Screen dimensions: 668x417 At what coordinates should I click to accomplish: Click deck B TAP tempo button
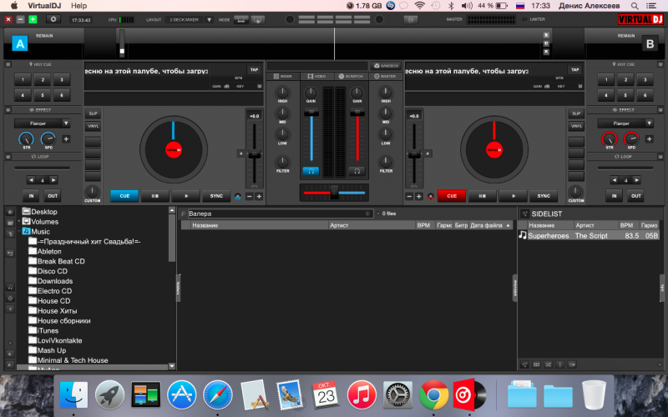coord(575,69)
